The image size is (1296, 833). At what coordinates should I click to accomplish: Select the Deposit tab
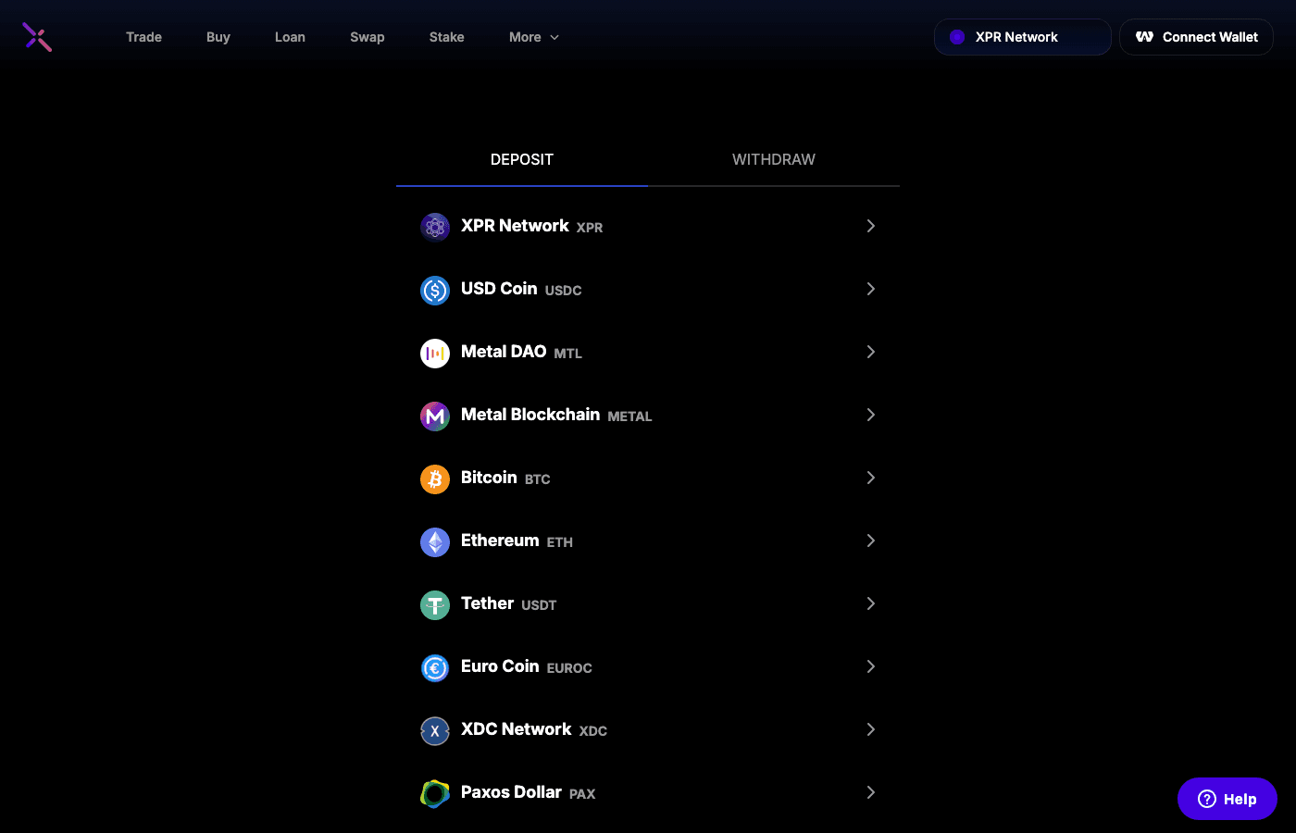pos(521,159)
